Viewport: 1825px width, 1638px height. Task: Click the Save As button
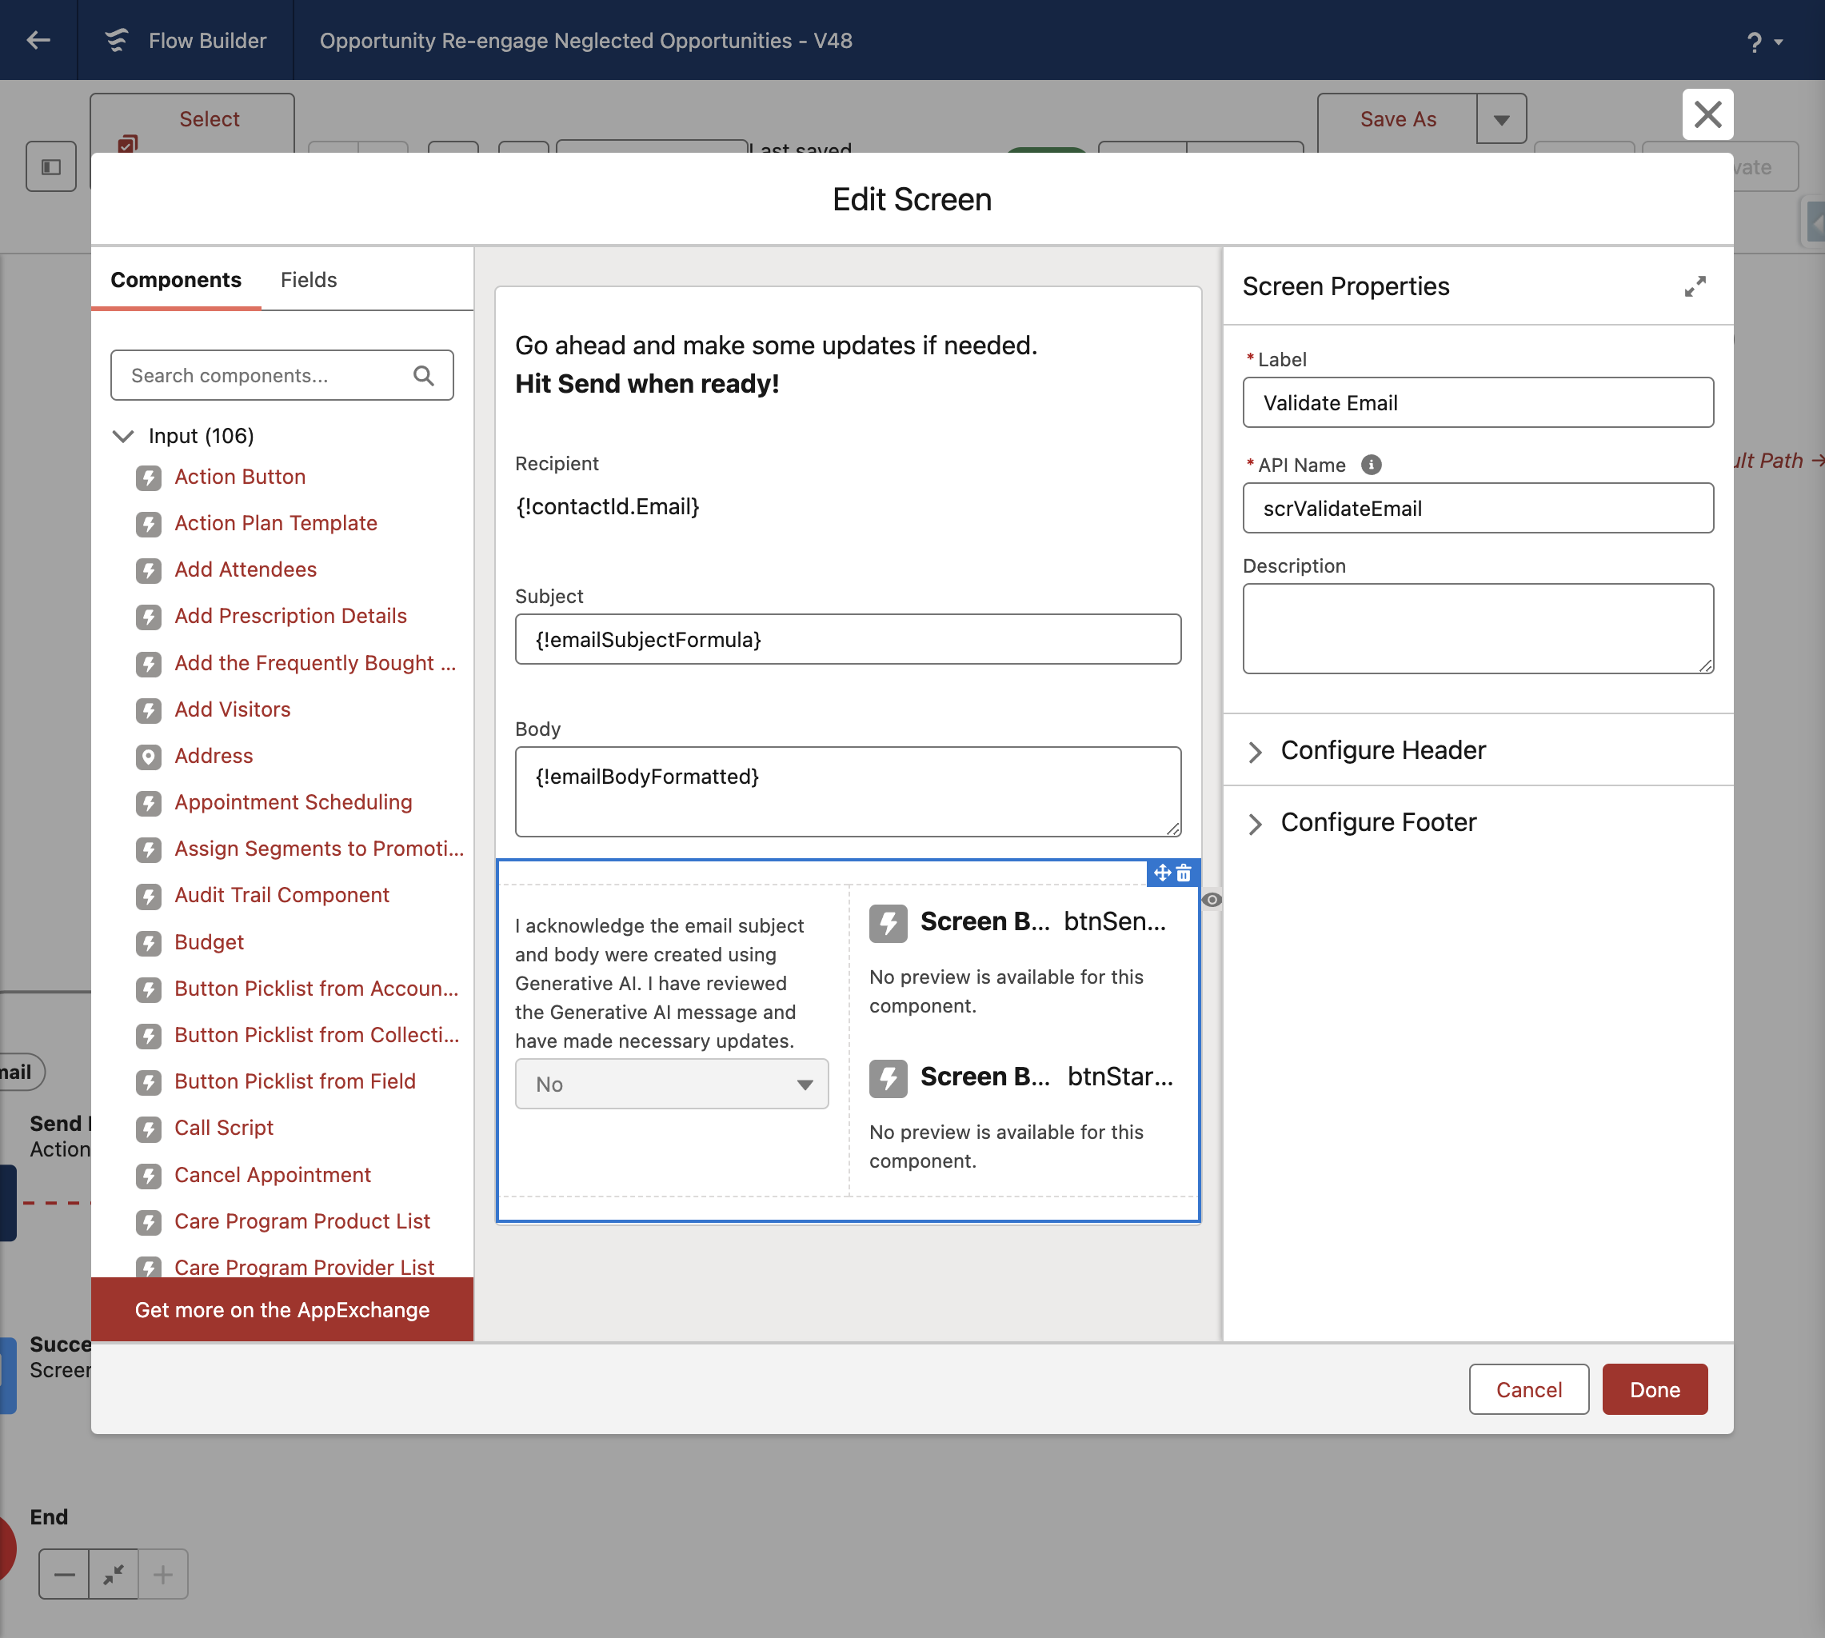click(1396, 119)
